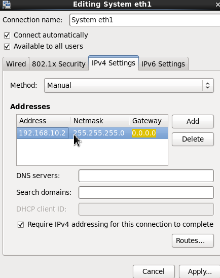The height and width of the screenshot is (278, 220).
Task: Click the DNS servers input field
Action: tap(146, 176)
